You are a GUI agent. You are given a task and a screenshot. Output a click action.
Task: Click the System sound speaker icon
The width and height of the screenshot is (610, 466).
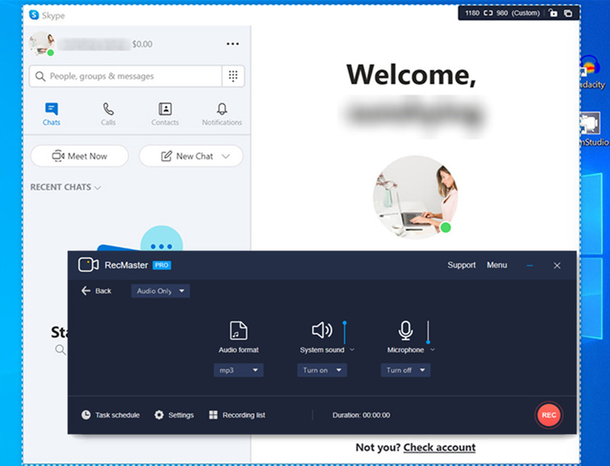(322, 330)
